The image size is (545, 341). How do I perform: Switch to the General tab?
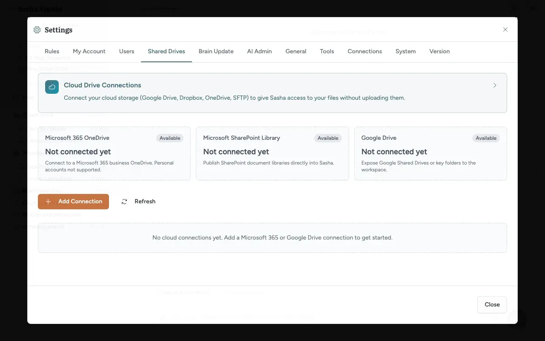click(x=296, y=51)
